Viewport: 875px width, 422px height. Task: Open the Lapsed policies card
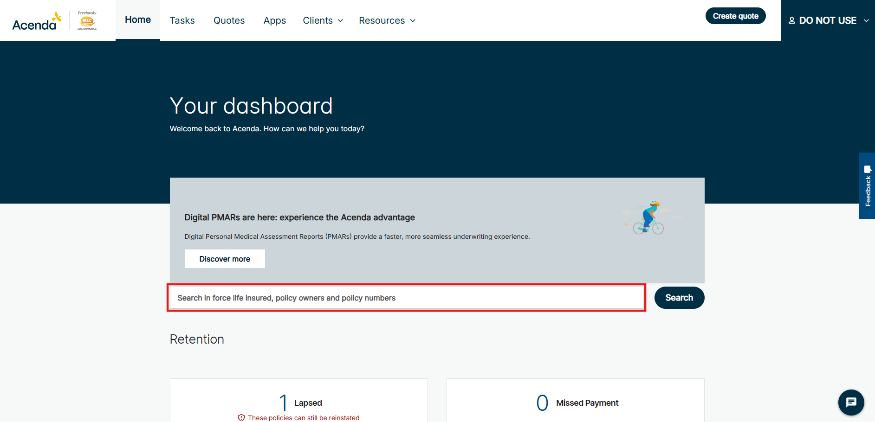[x=298, y=403]
